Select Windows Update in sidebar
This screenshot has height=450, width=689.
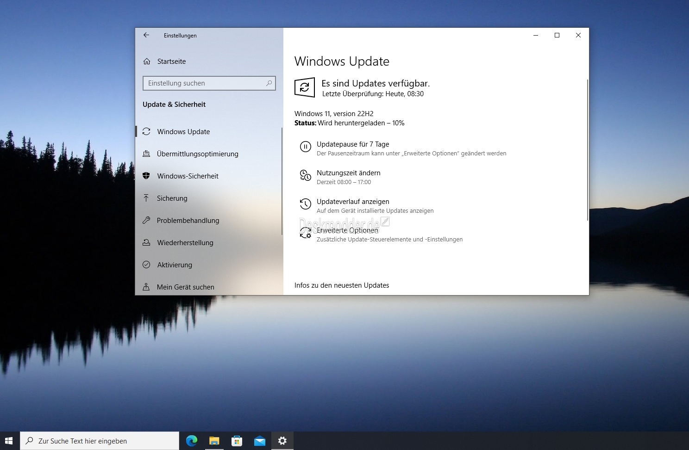pos(208,132)
